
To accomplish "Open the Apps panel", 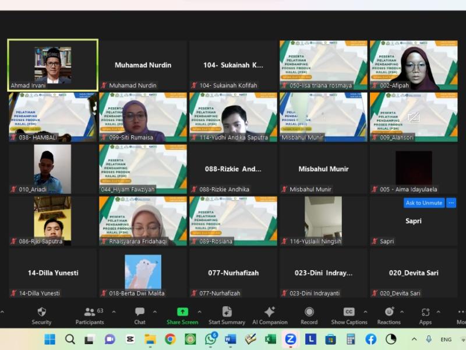I will click(425, 312).
